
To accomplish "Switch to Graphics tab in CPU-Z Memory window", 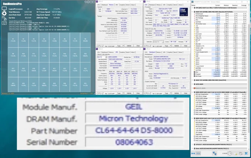I will (122, 5).
